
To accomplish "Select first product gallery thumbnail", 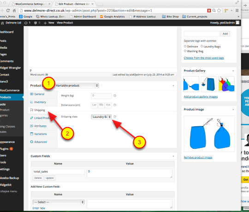I will click(191, 84).
